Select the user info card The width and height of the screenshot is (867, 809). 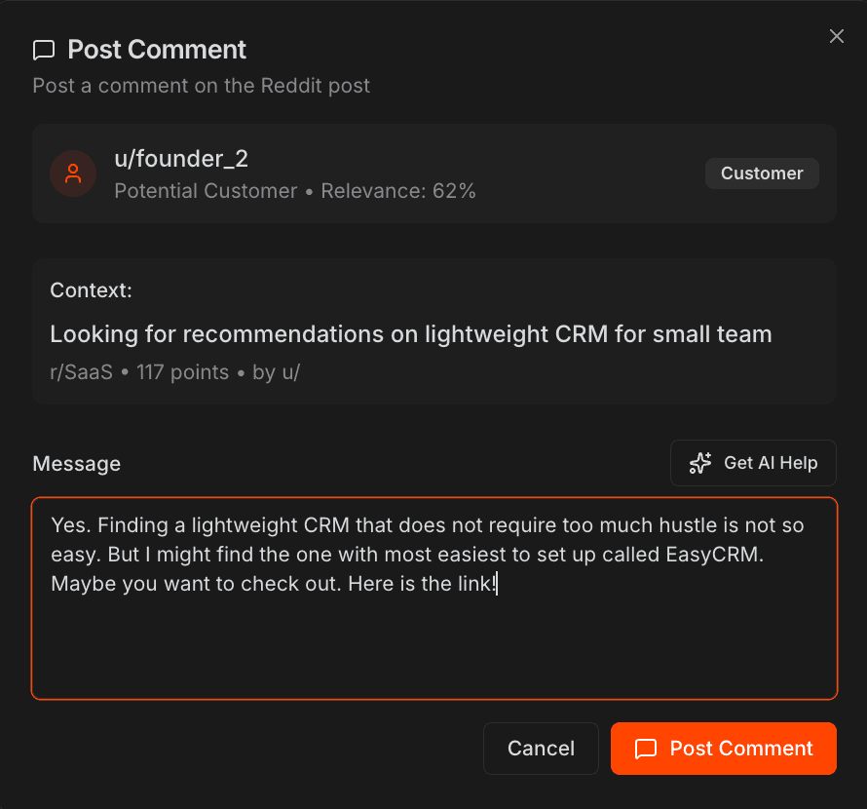434,173
